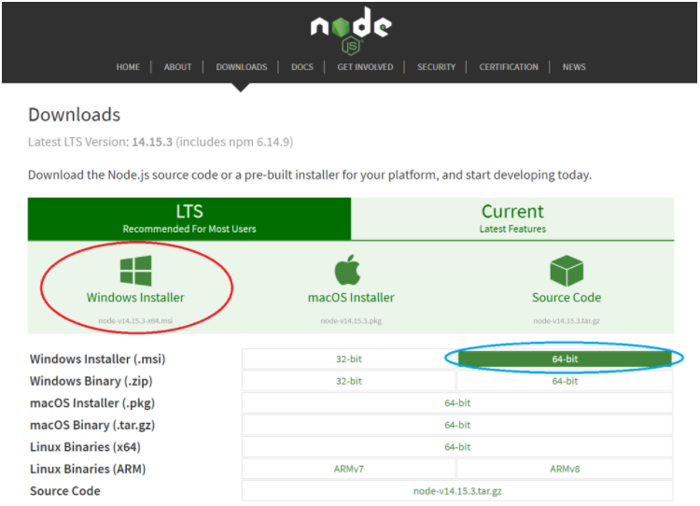Click the macOS Installer label link

tap(351, 298)
